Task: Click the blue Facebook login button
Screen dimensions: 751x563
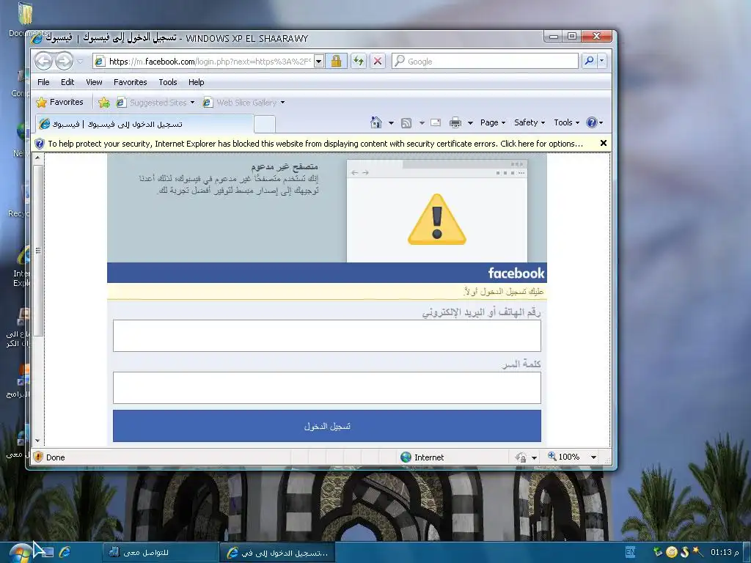Action: (327, 426)
